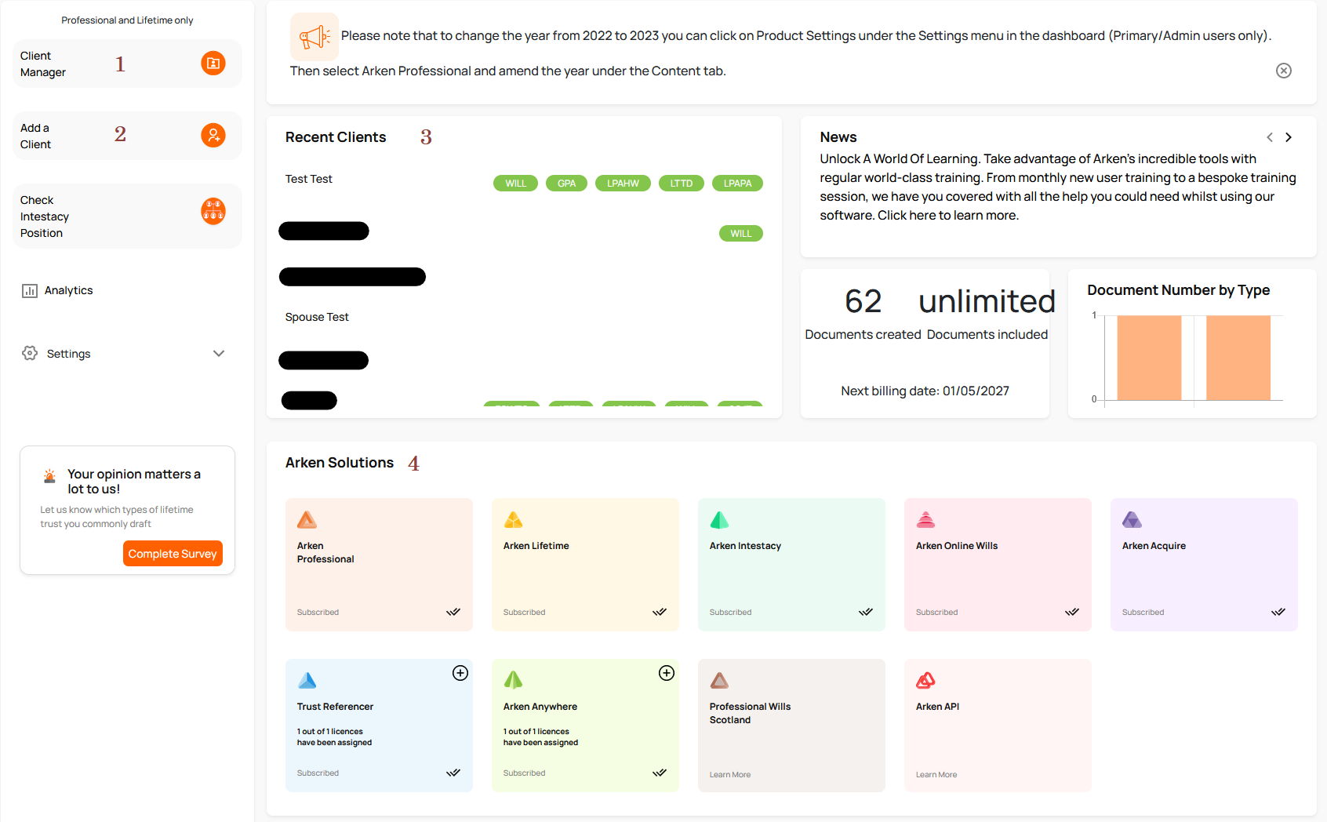Viewport: 1327px width, 822px height.
Task: Go to next news item arrow
Action: pyautogui.click(x=1289, y=137)
